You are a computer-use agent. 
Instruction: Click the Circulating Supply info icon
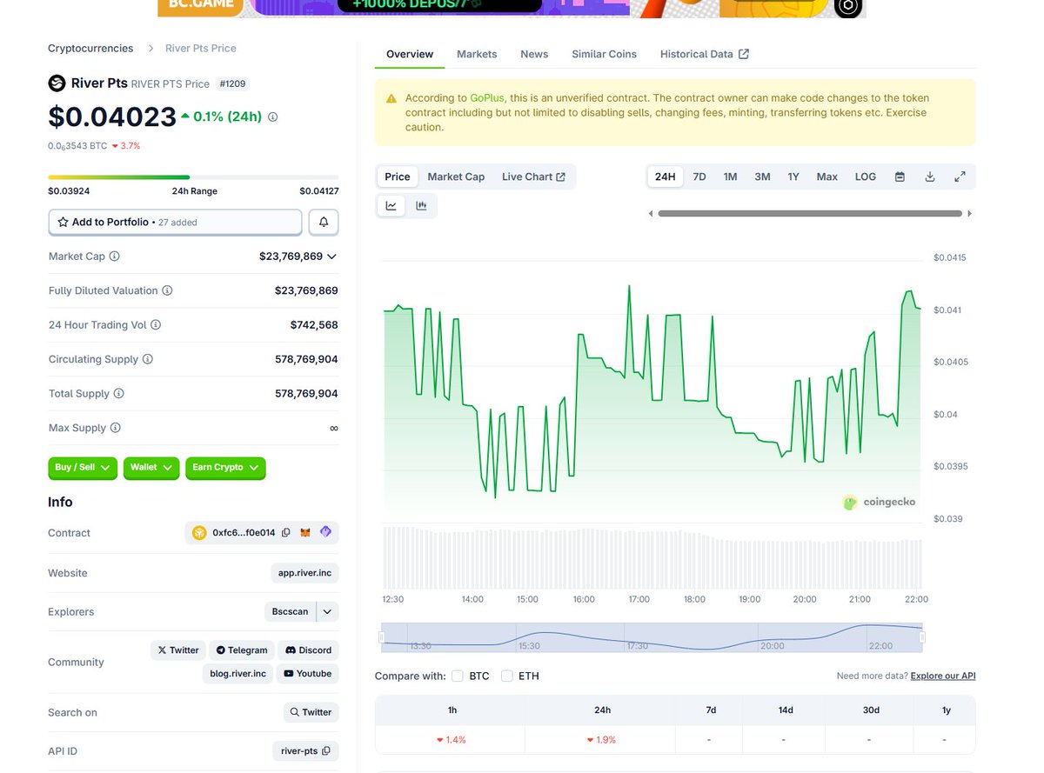[148, 359]
